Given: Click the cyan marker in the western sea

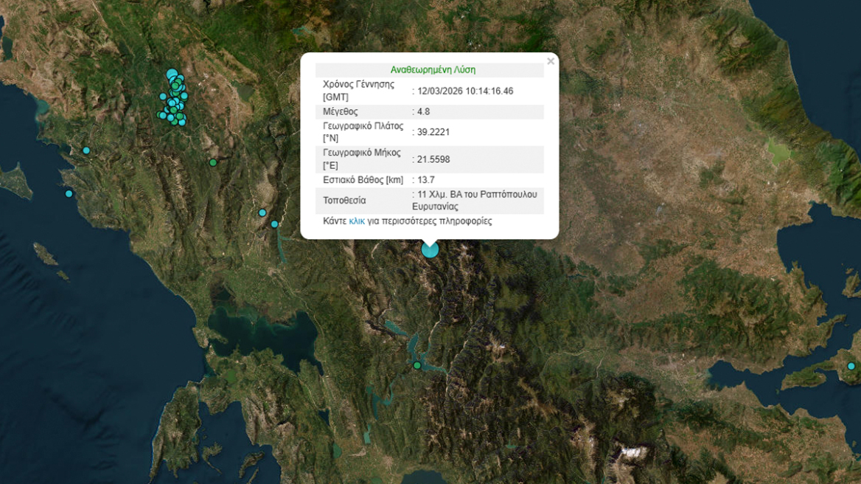Looking at the screenshot, I should [69, 194].
